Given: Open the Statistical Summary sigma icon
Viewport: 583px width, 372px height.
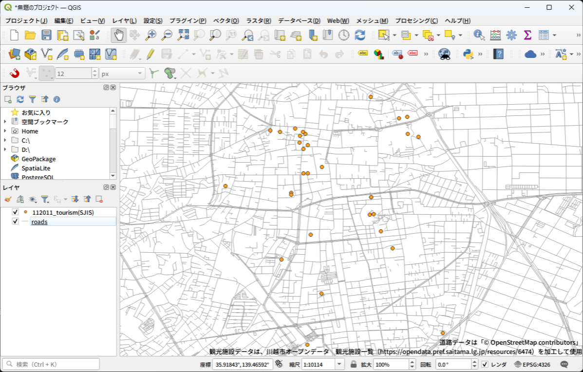Looking at the screenshot, I should (x=527, y=35).
